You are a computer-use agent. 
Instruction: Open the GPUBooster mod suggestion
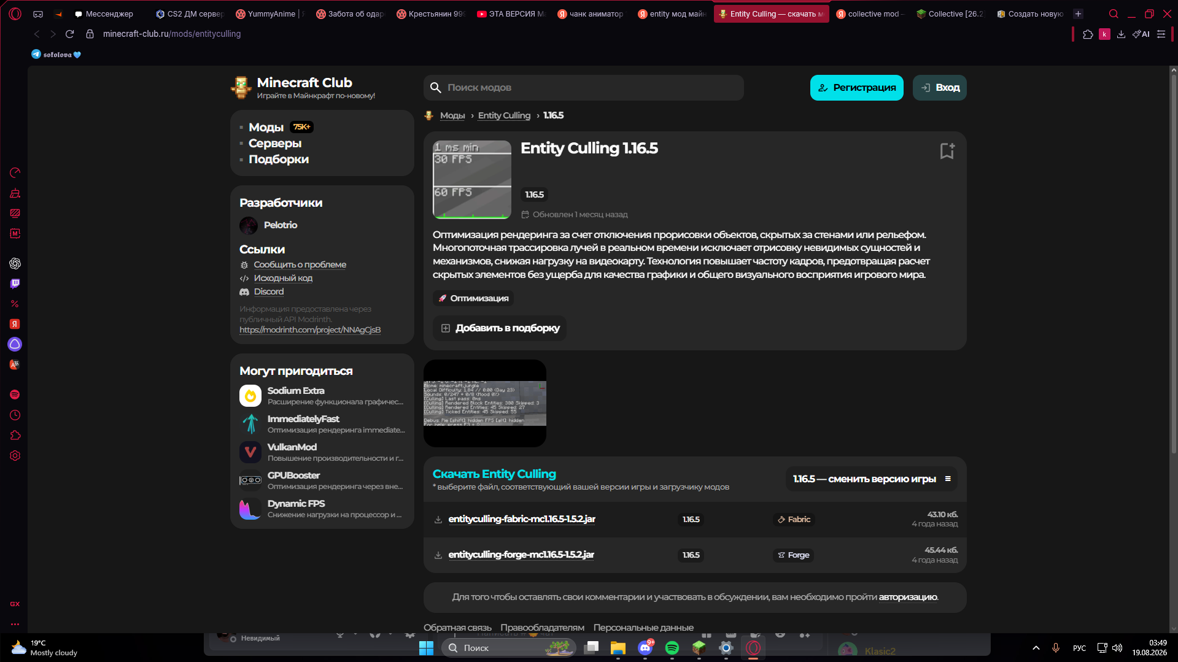pos(322,481)
